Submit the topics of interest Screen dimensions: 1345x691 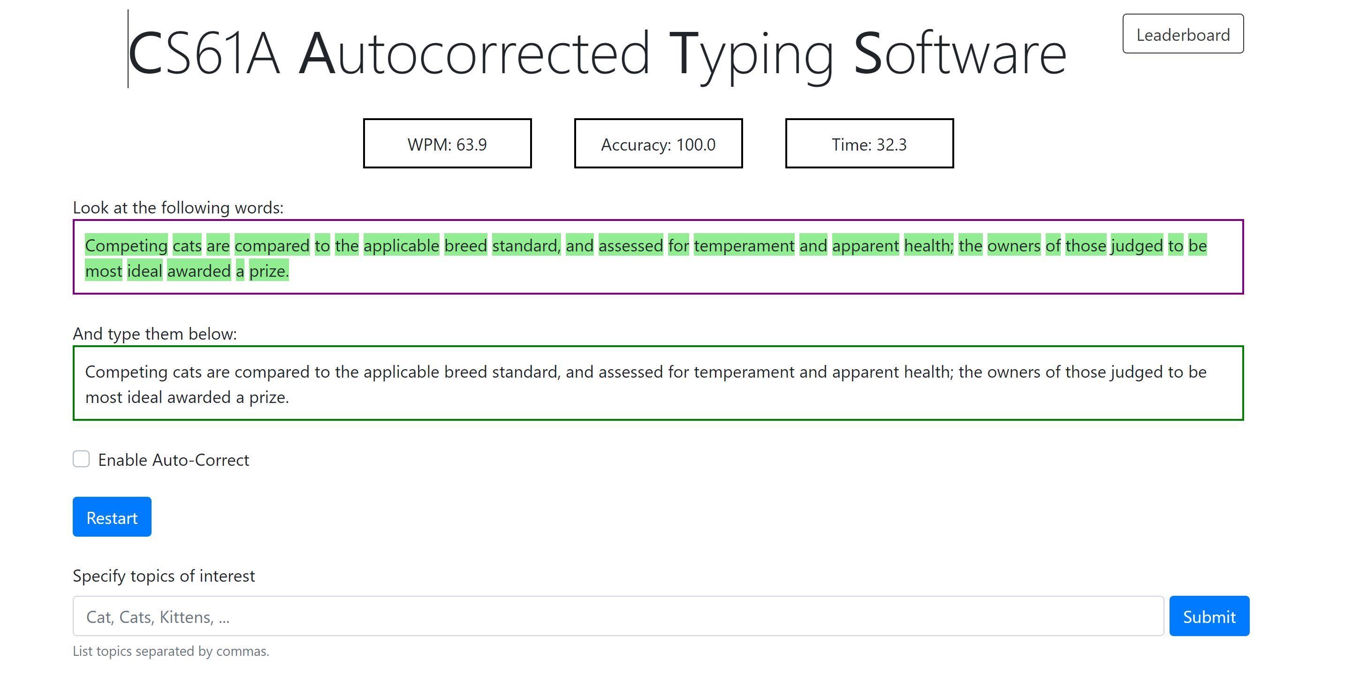(1209, 616)
